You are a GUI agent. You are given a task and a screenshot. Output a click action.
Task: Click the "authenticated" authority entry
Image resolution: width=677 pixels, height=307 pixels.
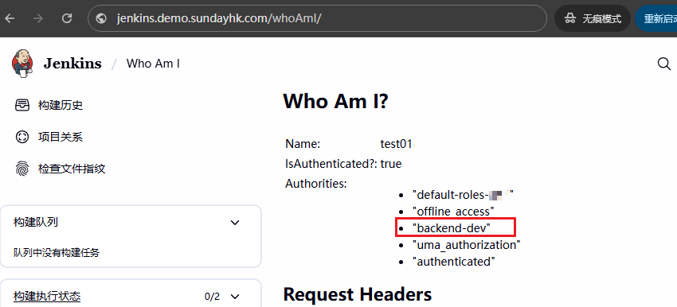454,262
